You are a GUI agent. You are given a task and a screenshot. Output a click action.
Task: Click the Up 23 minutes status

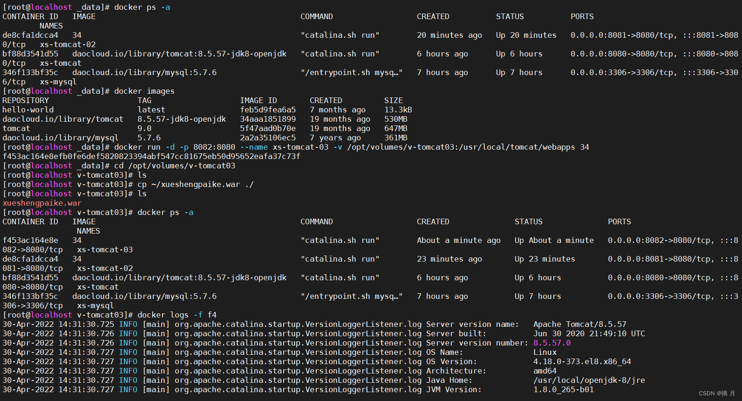(545, 259)
